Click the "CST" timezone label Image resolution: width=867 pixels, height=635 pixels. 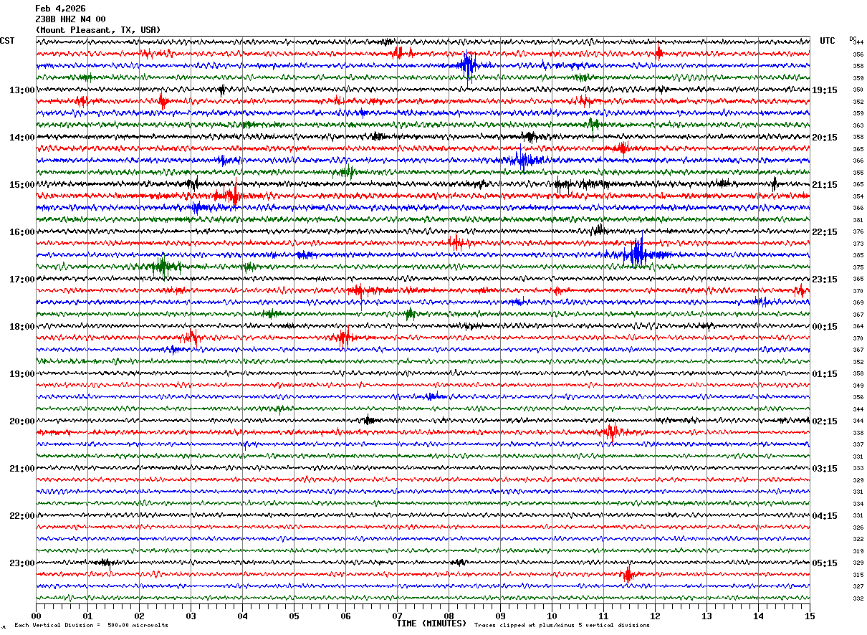(7, 41)
